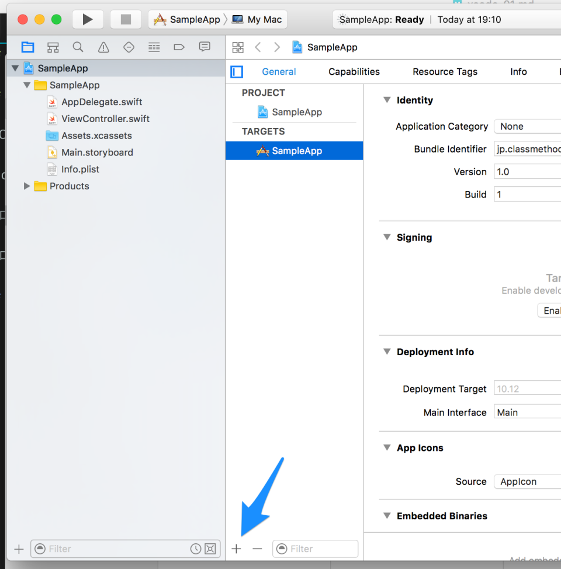Click the Filter field below the targets list
Image resolution: width=561 pixels, height=569 pixels.
pos(316,549)
